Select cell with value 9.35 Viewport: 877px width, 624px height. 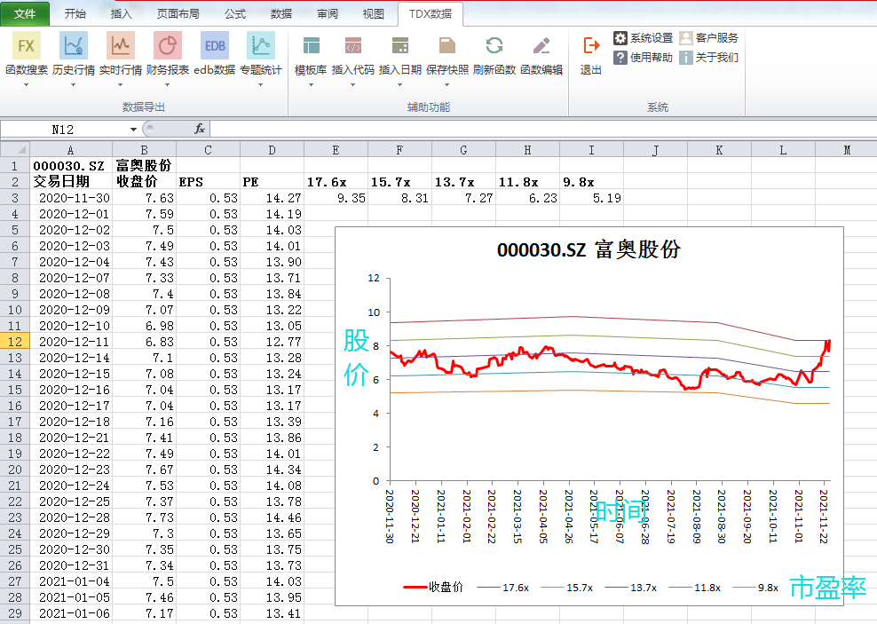coord(336,198)
